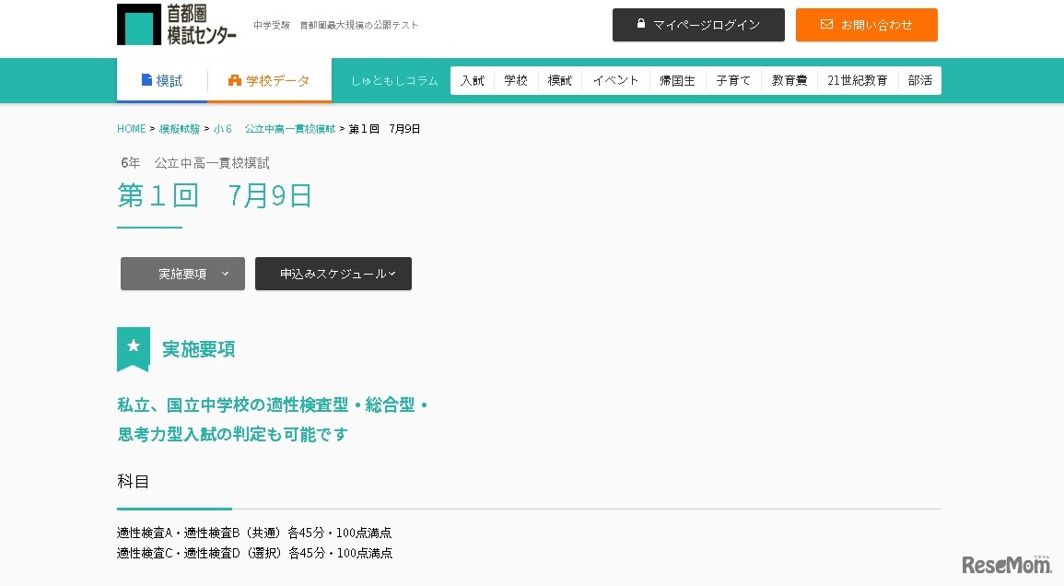Select イベント column category
This screenshot has height=586, width=1064.
coord(615,81)
